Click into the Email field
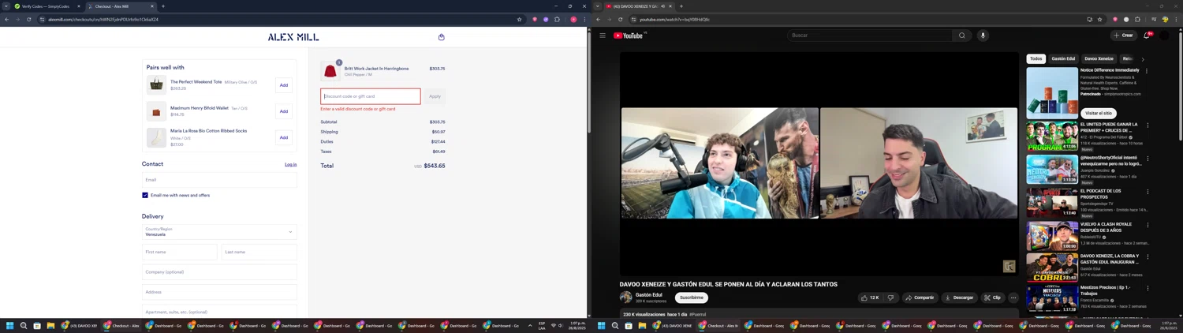Screen dimensions: 1183x333 pos(219,180)
